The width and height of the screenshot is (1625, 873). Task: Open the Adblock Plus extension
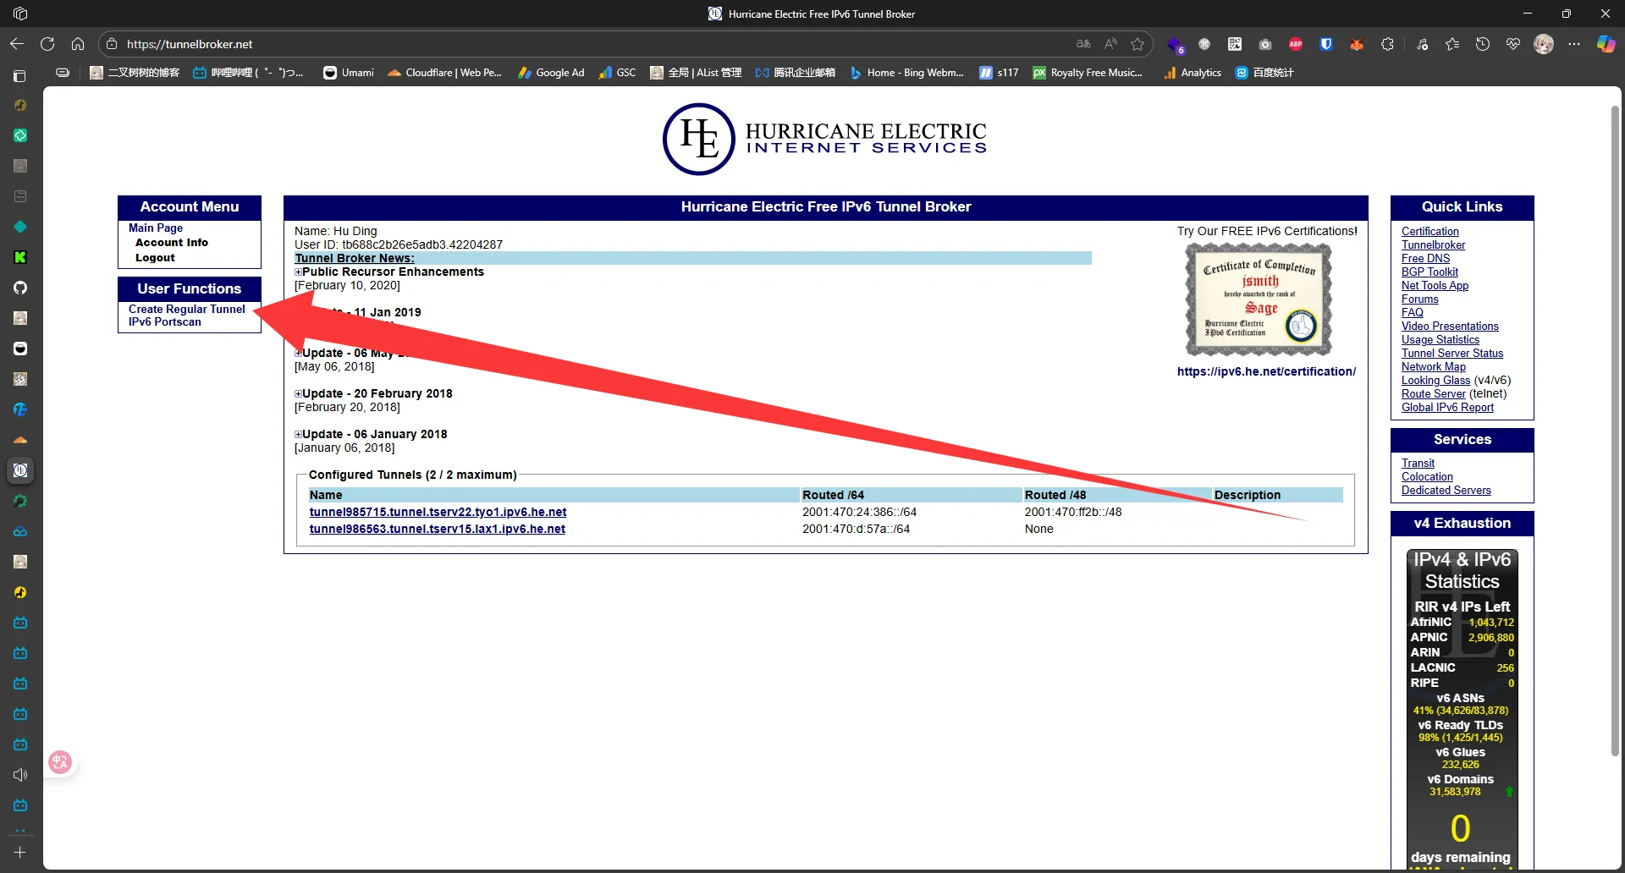(1296, 44)
